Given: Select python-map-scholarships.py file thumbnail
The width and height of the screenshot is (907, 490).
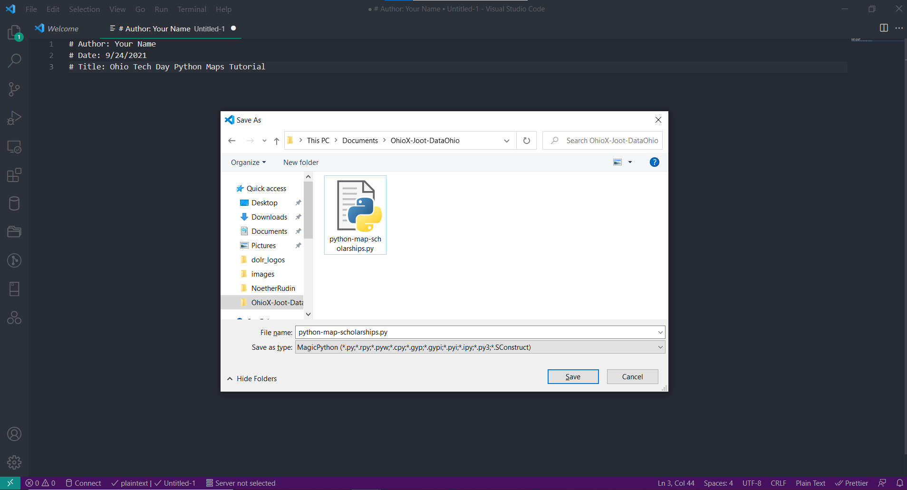Looking at the screenshot, I should click(355, 215).
